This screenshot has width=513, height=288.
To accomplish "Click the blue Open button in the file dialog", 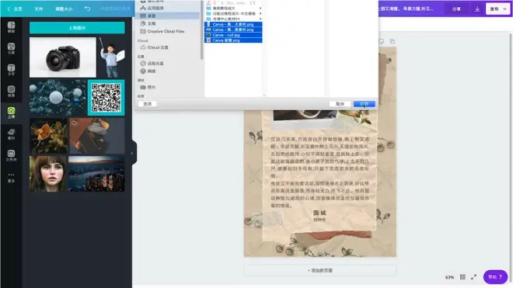I will pyautogui.click(x=364, y=104).
